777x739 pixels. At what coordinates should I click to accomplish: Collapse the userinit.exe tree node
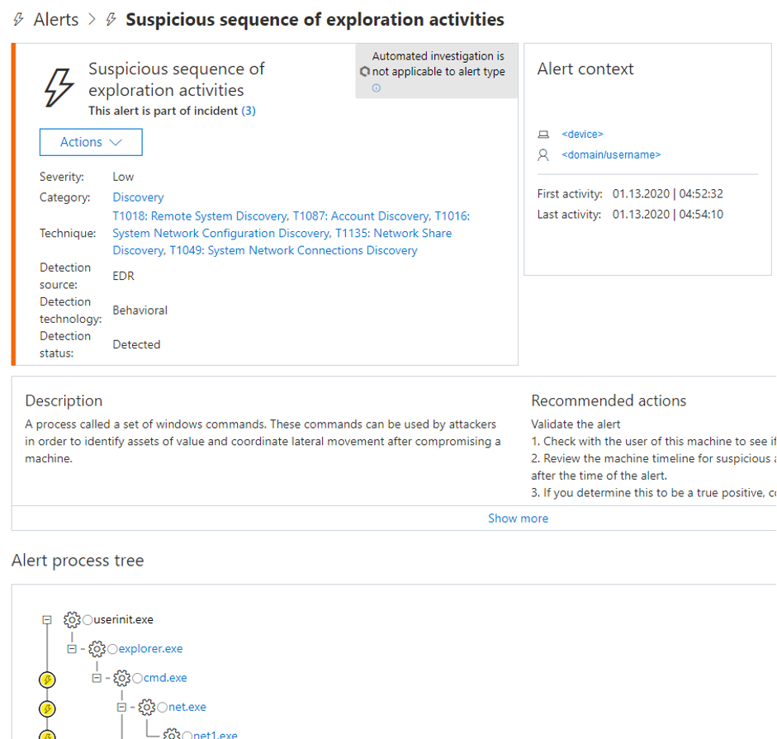tap(46, 619)
